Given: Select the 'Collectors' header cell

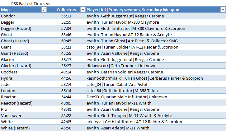Looking at the screenshot, I should 66,10.
